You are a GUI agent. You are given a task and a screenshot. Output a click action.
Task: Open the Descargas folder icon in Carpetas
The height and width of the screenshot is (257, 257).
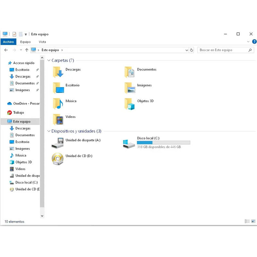(x=58, y=72)
